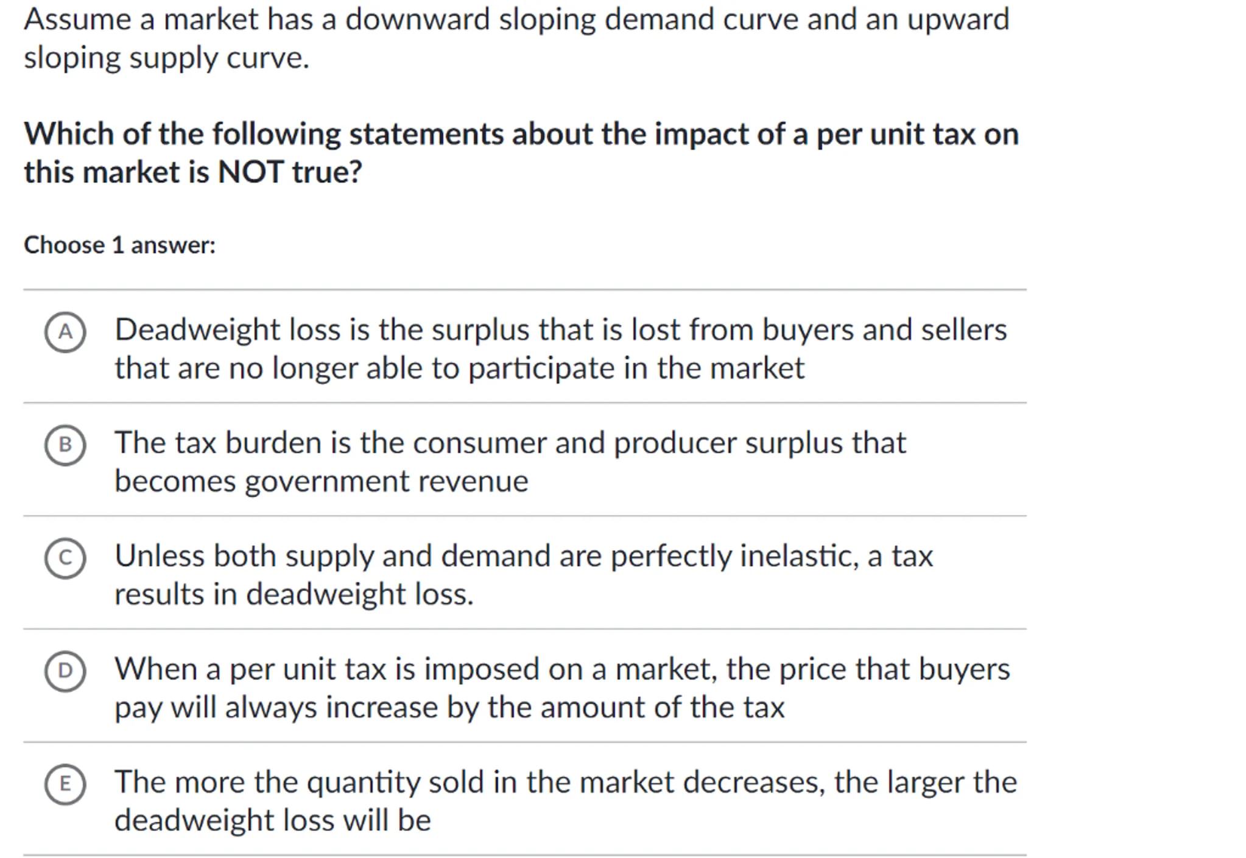Click the words 'results in deadweight loss.'

click(294, 594)
